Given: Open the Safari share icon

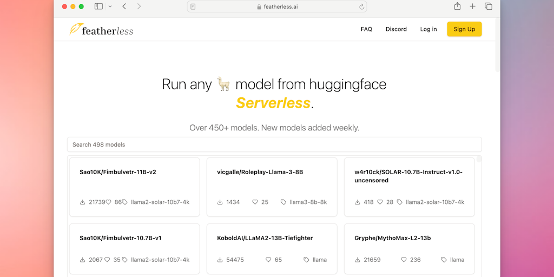Looking at the screenshot, I should [457, 6].
